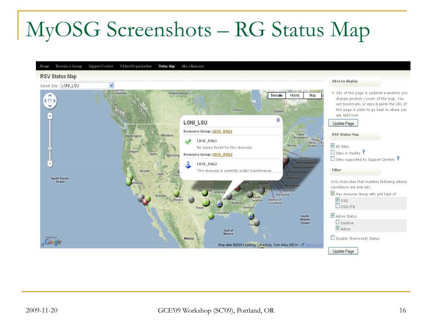432x324 pixels.
Task: Open the LONI_OSG2 resource group link
Action: 222,154
